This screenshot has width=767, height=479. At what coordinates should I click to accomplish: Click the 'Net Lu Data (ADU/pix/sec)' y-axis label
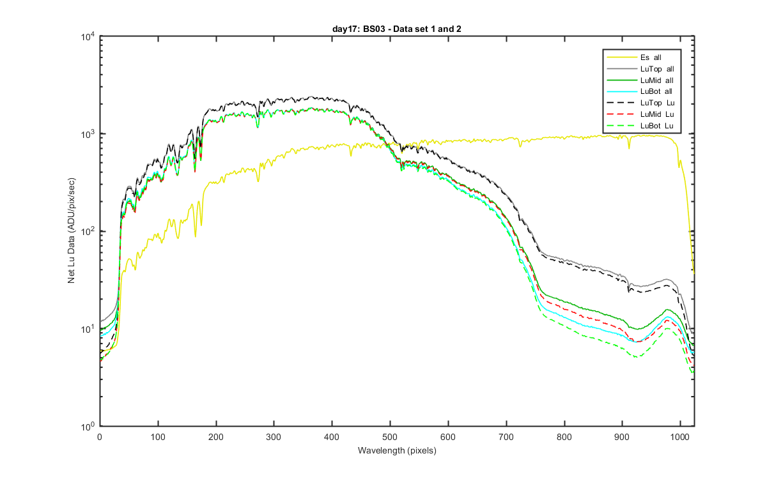[72, 231]
